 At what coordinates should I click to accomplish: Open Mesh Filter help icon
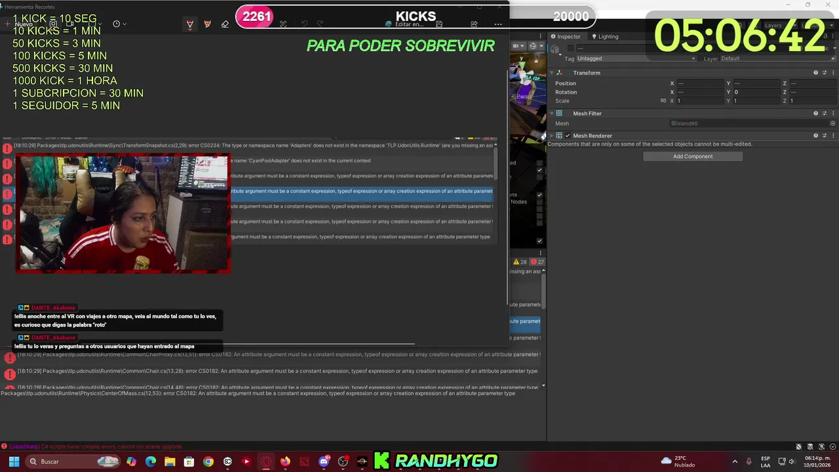(816, 113)
